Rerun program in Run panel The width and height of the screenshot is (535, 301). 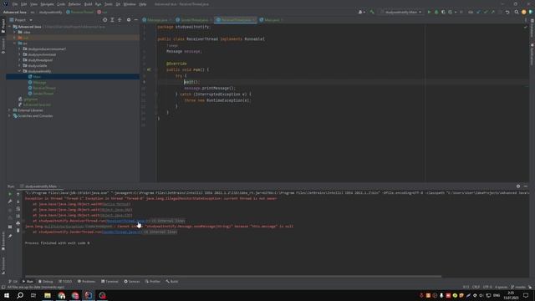click(x=10, y=194)
